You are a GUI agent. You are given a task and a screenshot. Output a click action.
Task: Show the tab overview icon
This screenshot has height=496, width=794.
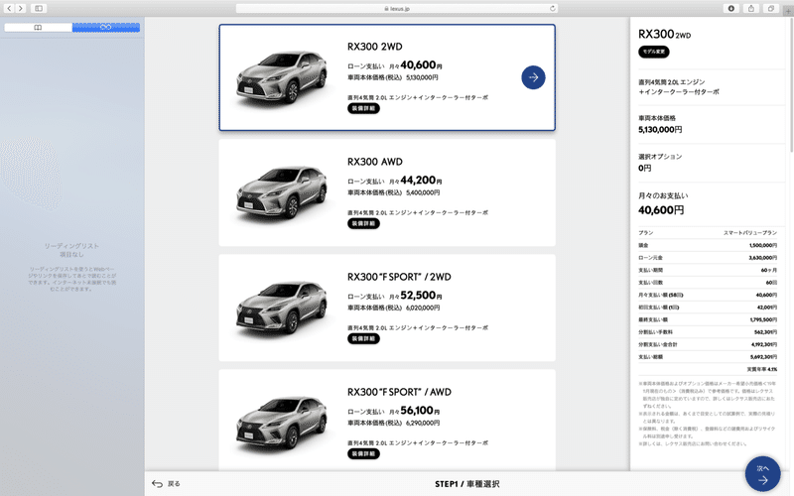click(771, 8)
